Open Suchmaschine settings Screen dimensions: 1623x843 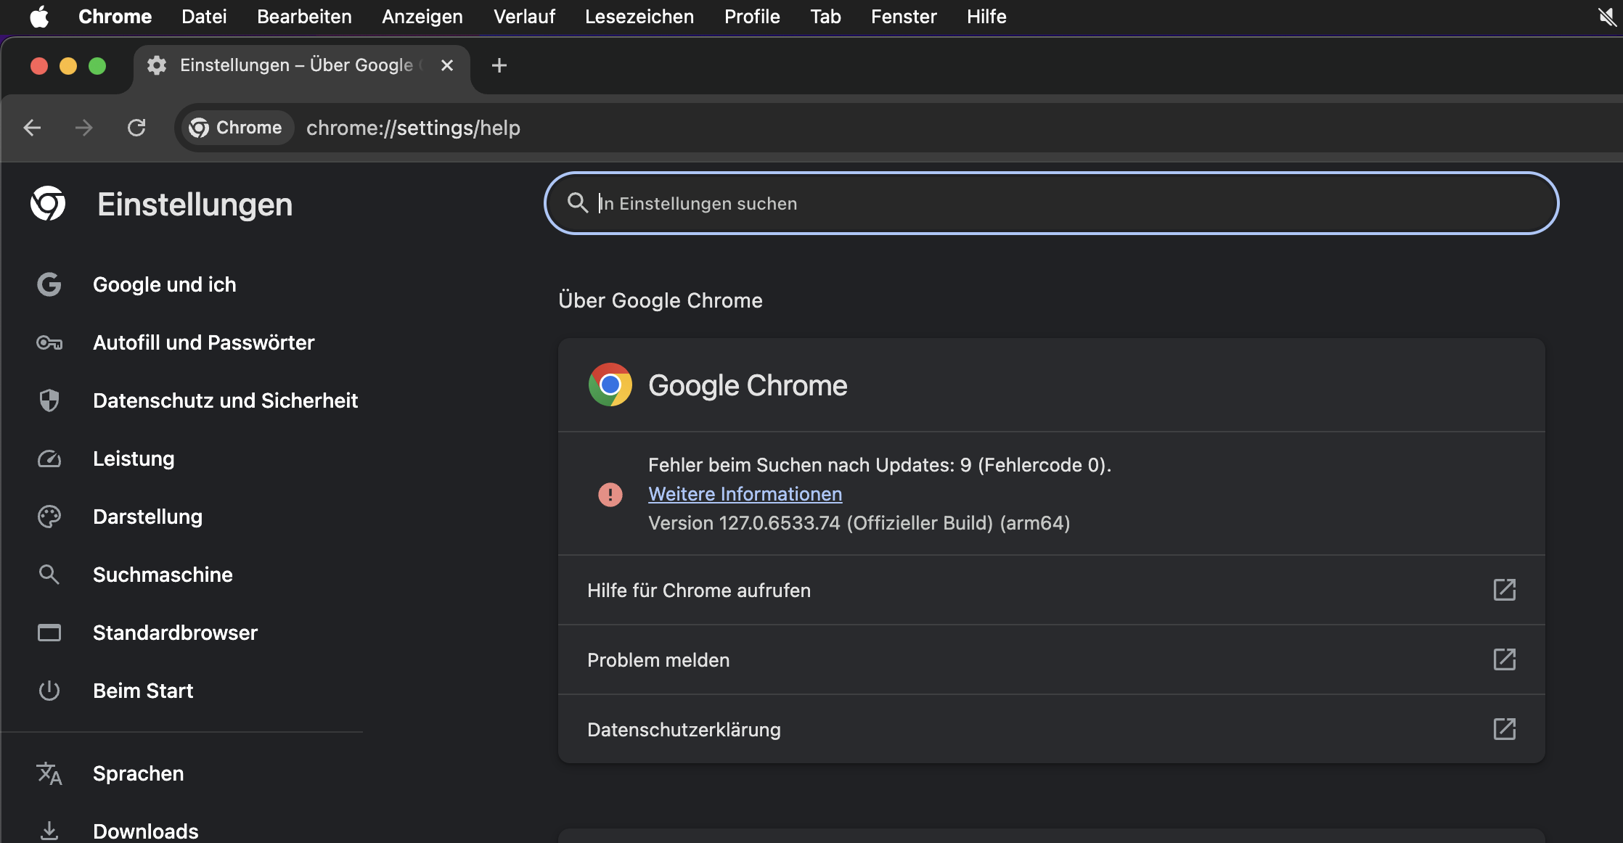click(x=163, y=575)
